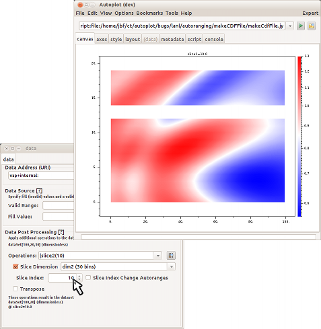The height and width of the screenshot is (329, 321).
Task: Open the Edit menu
Action: pos(92,13)
